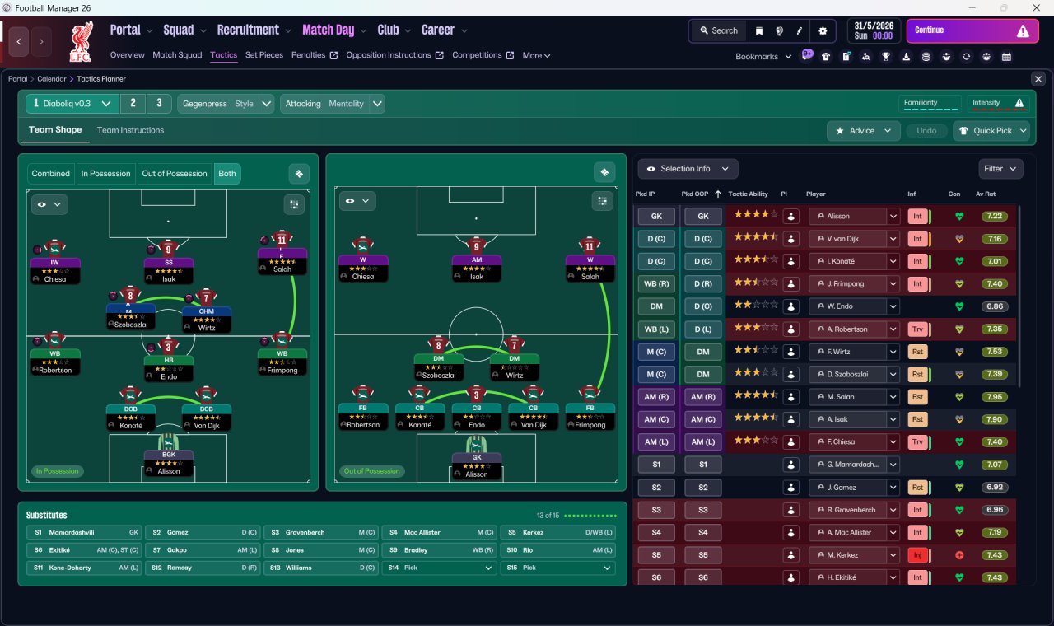Open player instructions icon for Alisson row

point(791,217)
